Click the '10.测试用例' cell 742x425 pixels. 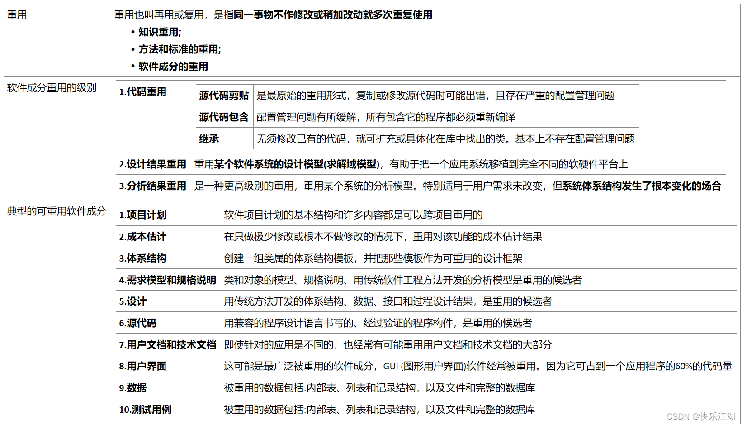click(168, 410)
